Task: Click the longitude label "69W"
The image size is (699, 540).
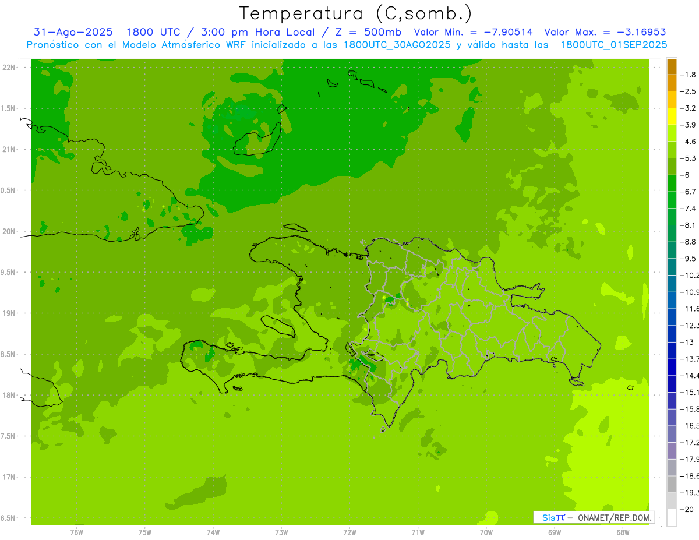Action: [x=555, y=532]
